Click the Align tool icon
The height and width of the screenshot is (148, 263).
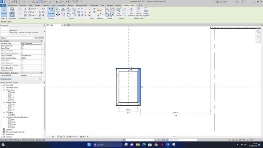coord(58,9)
